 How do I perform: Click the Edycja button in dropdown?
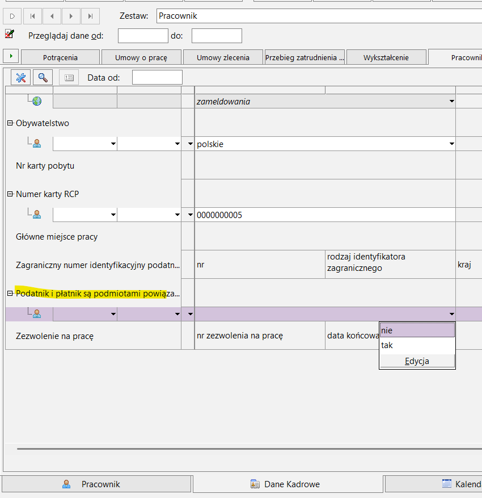[x=417, y=361]
